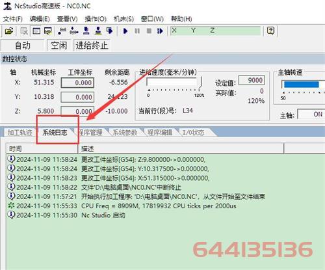Click the feed rate 设定值 field 9000
Screen dimensions: 325x270
click(252, 80)
